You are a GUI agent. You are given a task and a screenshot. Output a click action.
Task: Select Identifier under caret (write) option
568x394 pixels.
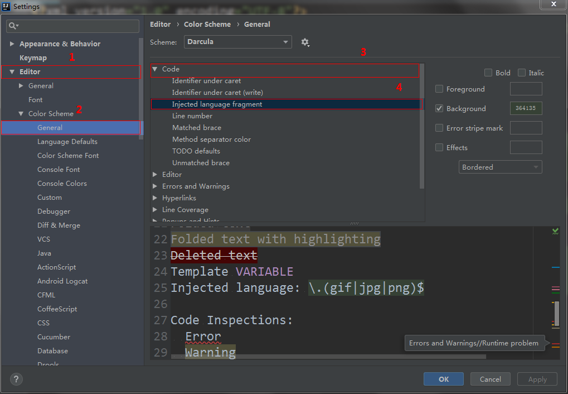[x=217, y=93]
